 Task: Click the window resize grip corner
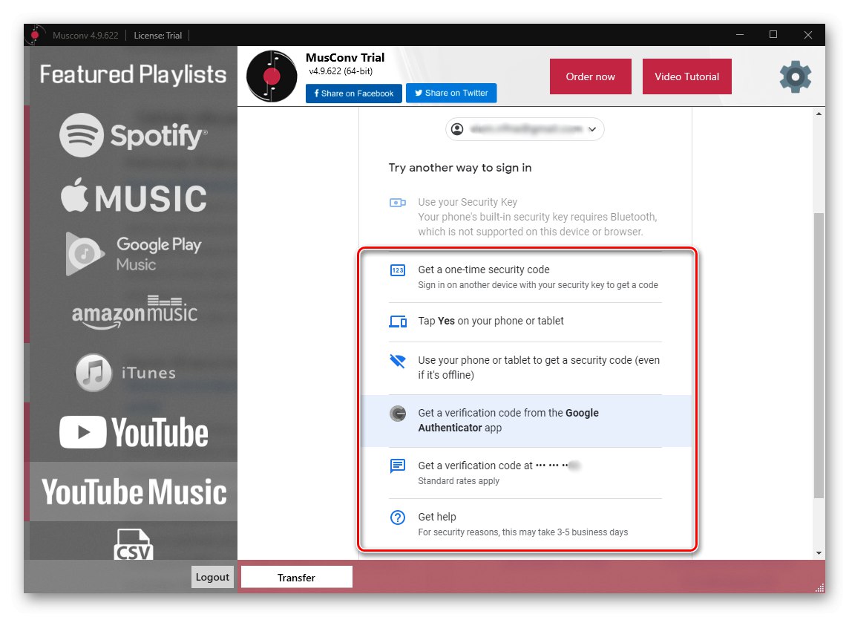[x=820, y=588]
